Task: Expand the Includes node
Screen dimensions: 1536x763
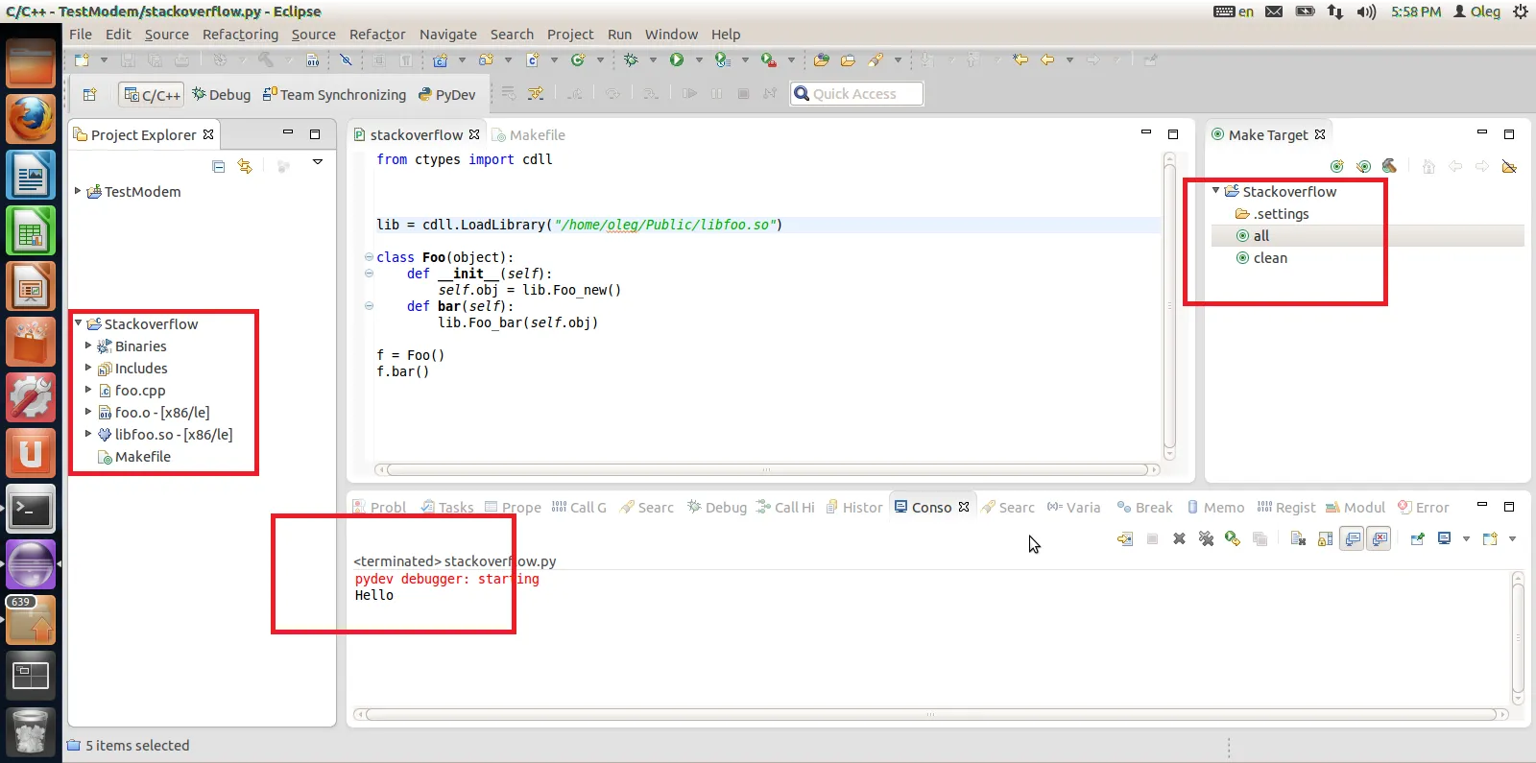Action: [x=88, y=368]
